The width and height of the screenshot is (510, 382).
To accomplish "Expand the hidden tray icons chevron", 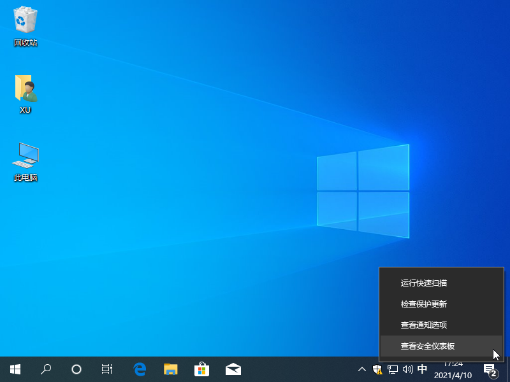I will point(362,369).
